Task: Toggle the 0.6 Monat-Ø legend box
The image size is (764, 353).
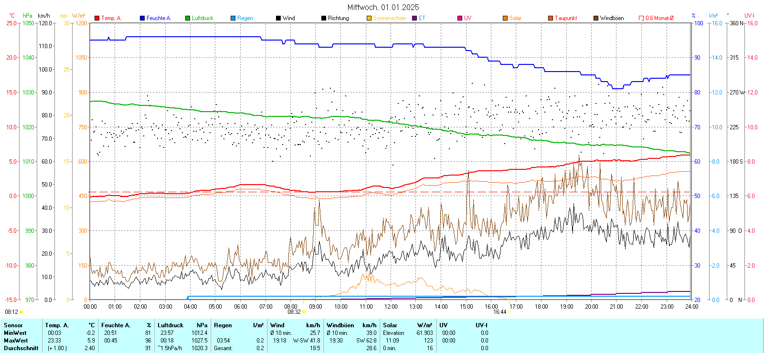Action: (641, 18)
